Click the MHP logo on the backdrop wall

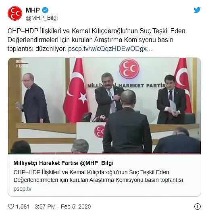[x=129, y=69]
